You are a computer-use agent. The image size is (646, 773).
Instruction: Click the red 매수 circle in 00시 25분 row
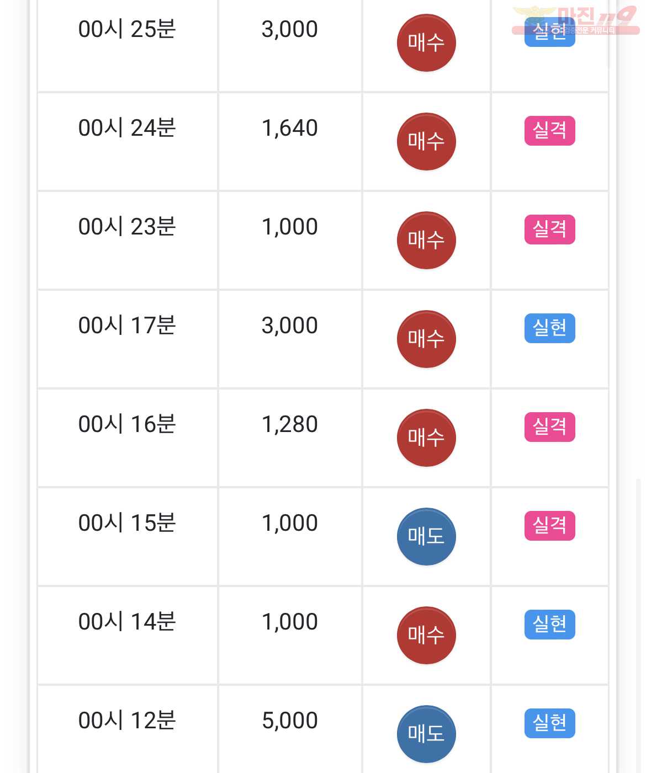pos(426,42)
